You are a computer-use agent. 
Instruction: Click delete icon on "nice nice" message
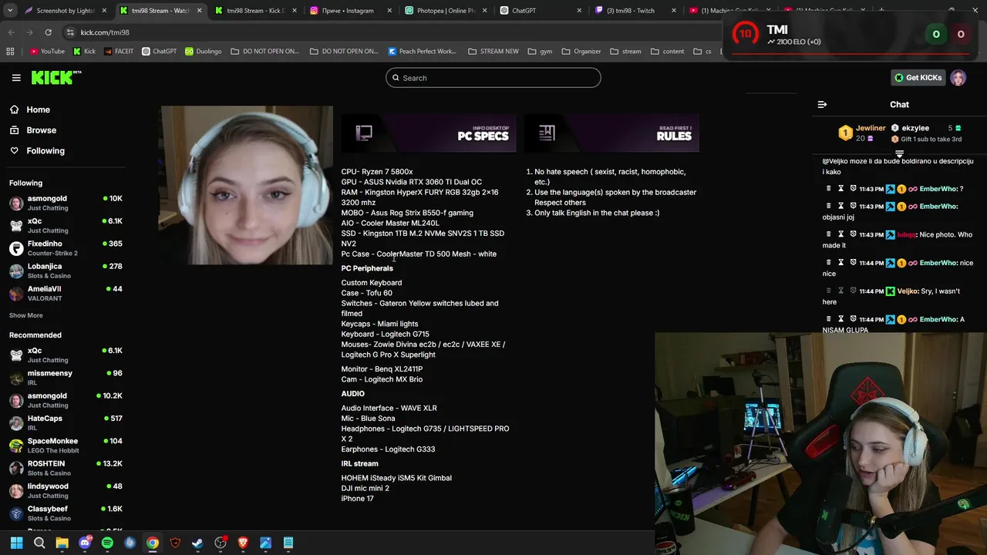pyautogui.click(x=829, y=263)
